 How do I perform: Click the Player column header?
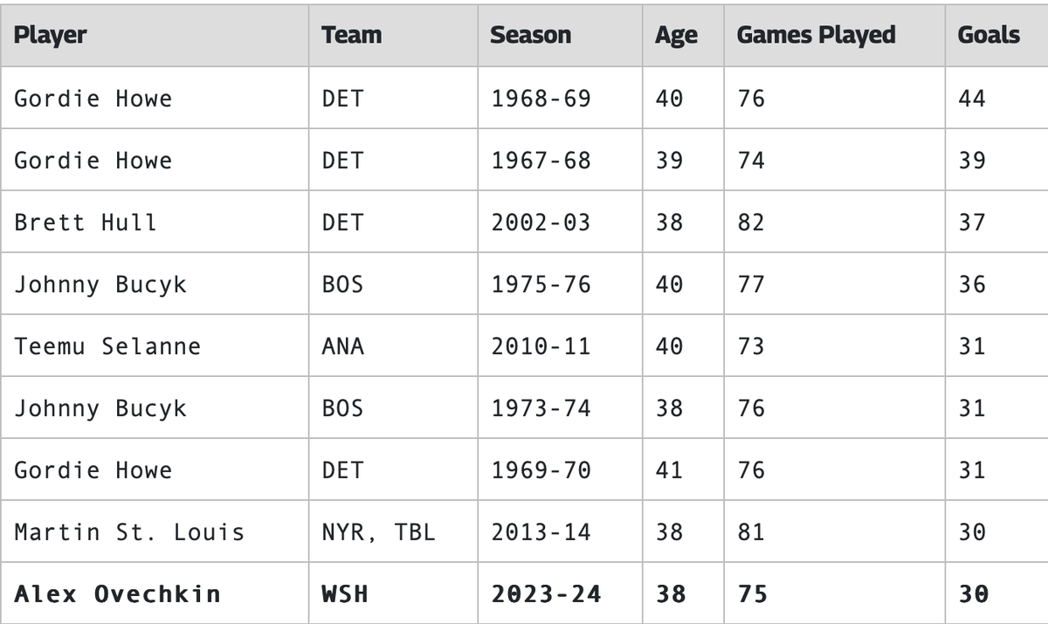click(x=51, y=35)
